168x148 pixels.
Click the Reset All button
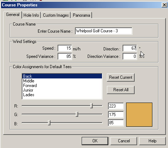pyautogui.click(x=121, y=90)
